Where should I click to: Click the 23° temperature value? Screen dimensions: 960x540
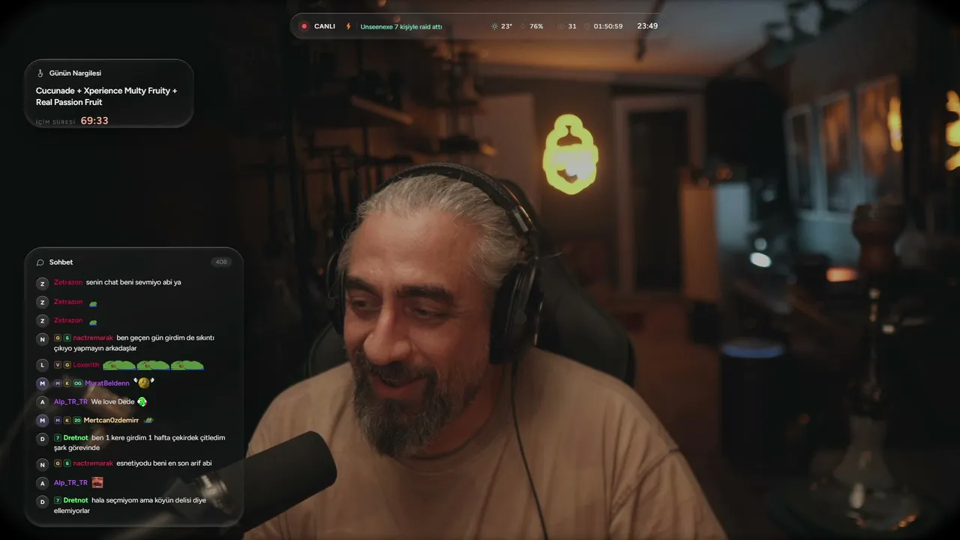pyautogui.click(x=507, y=26)
